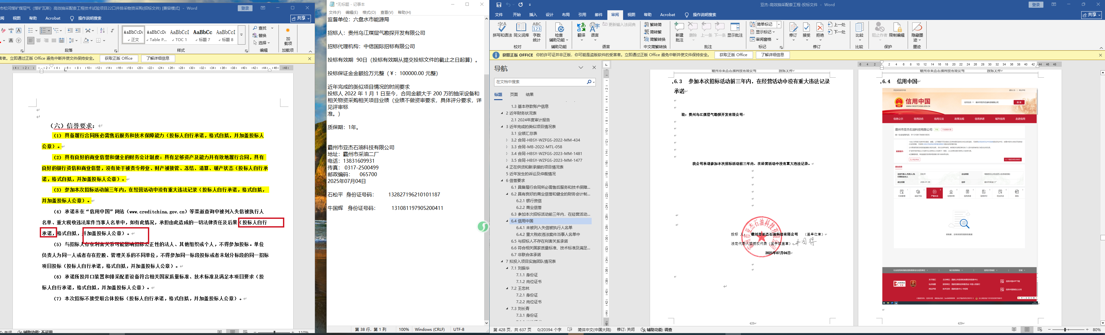Toggle show paragraph marks in left Word

coord(112,30)
